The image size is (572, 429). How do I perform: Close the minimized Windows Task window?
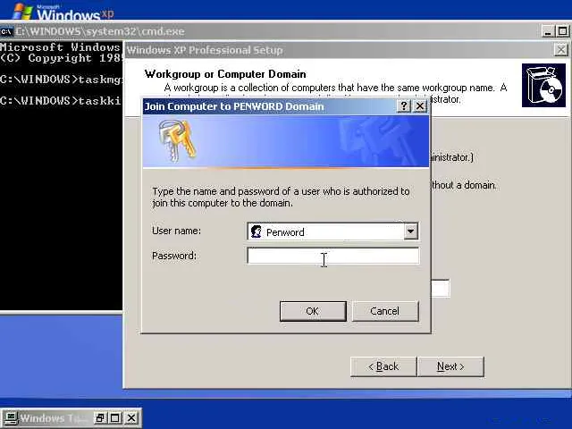point(131,417)
